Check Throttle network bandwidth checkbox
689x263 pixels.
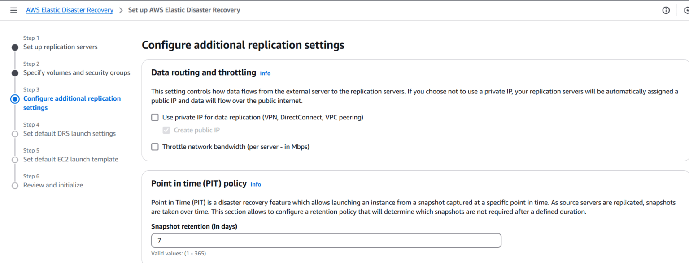[155, 147]
